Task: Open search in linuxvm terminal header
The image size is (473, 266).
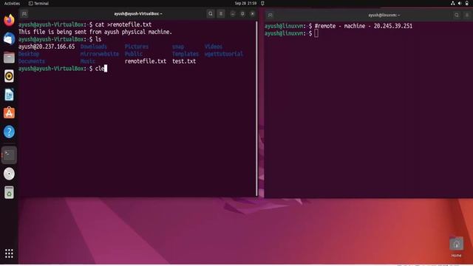Action: [x=457, y=15]
